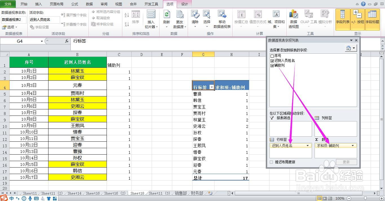
Task: Open the Name Box dropdown arrow
Action: 42,41
